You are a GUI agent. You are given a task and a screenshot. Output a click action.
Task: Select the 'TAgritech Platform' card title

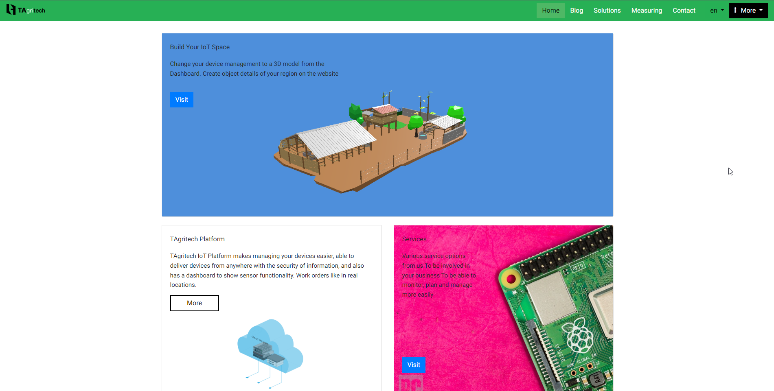pos(197,239)
